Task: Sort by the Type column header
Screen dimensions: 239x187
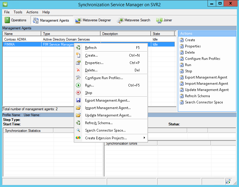Action: coord(71,34)
